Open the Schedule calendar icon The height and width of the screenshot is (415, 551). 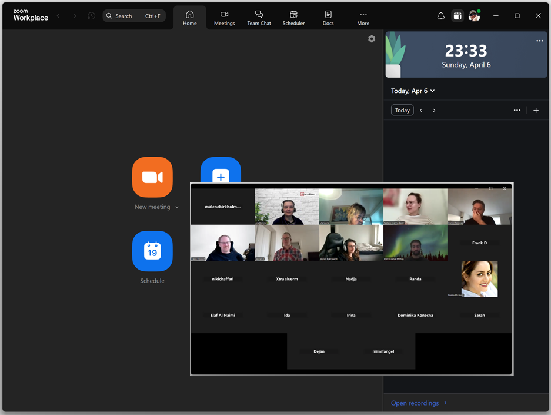[x=152, y=251]
